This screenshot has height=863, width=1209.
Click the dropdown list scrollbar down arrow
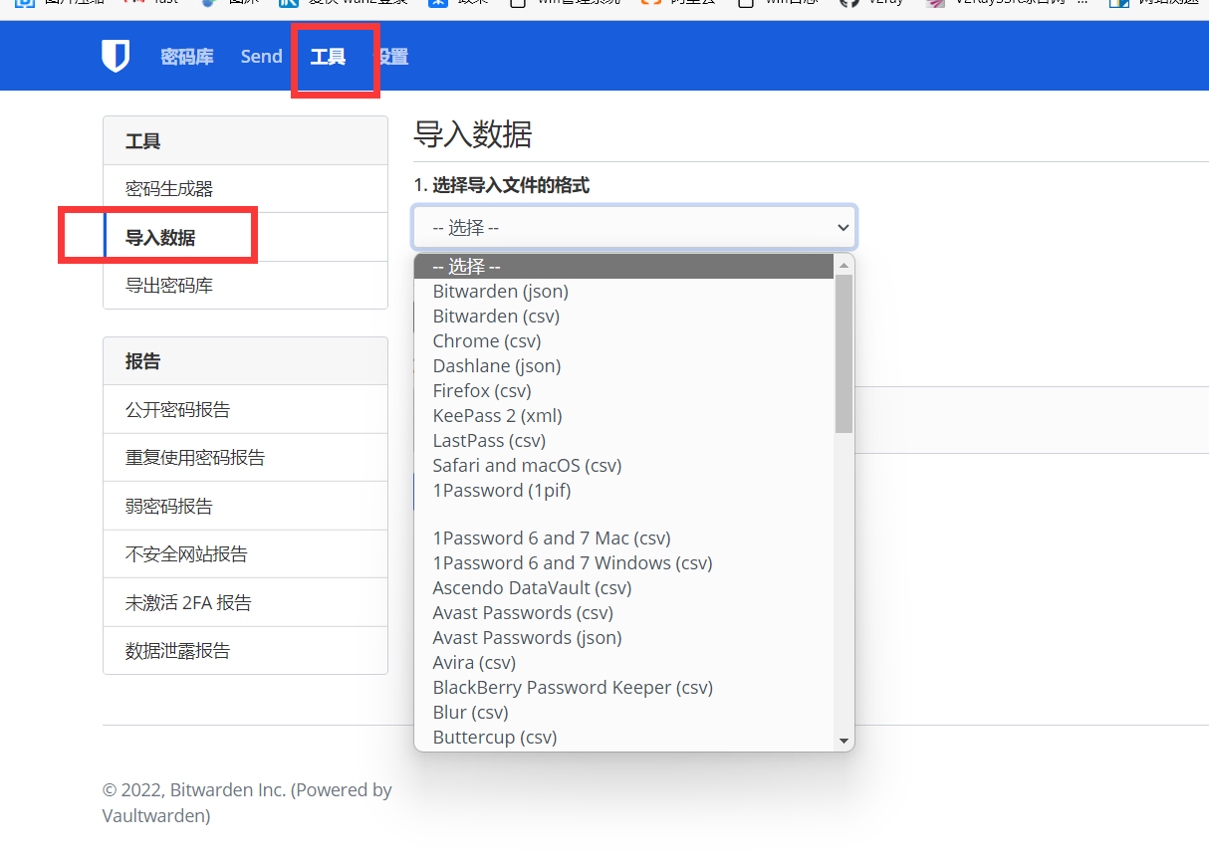[x=845, y=741]
